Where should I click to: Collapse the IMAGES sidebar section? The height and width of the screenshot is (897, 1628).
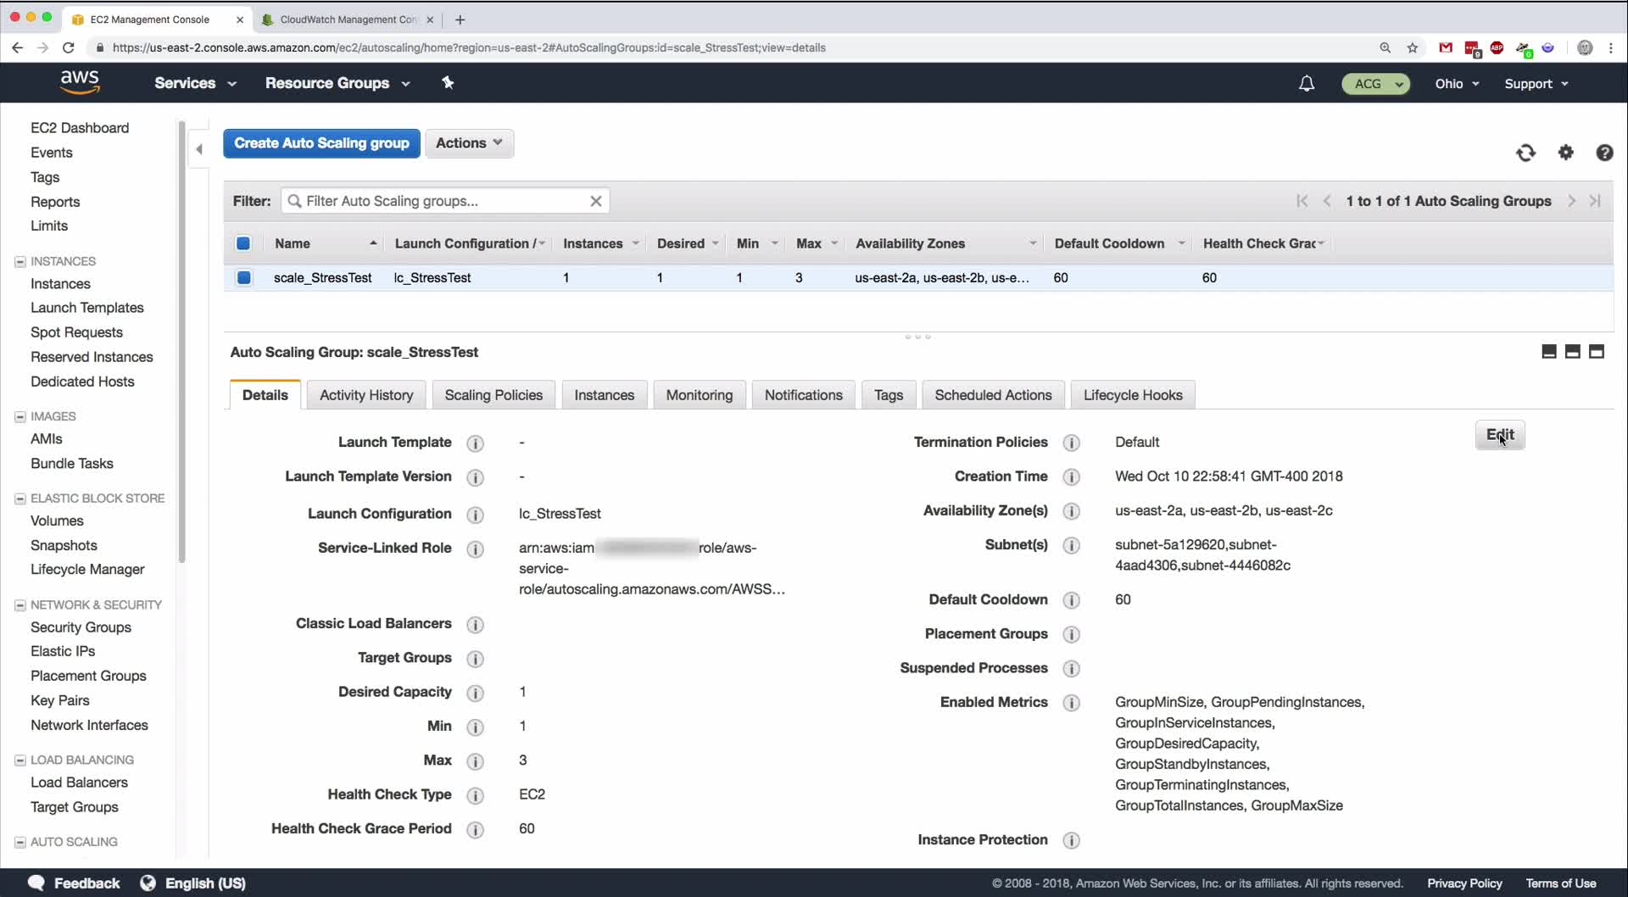click(20, 417)
